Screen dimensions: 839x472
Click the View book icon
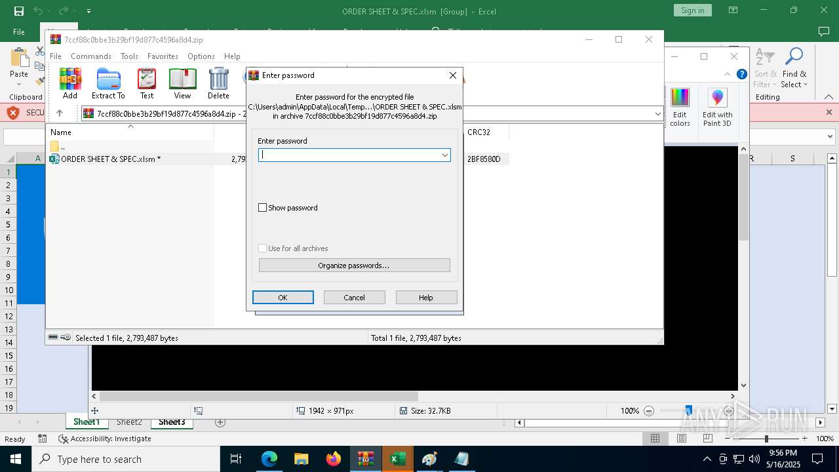pos(182,84)
